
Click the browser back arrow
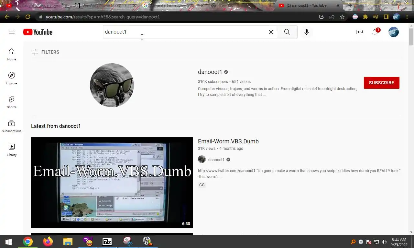(7, 17)
